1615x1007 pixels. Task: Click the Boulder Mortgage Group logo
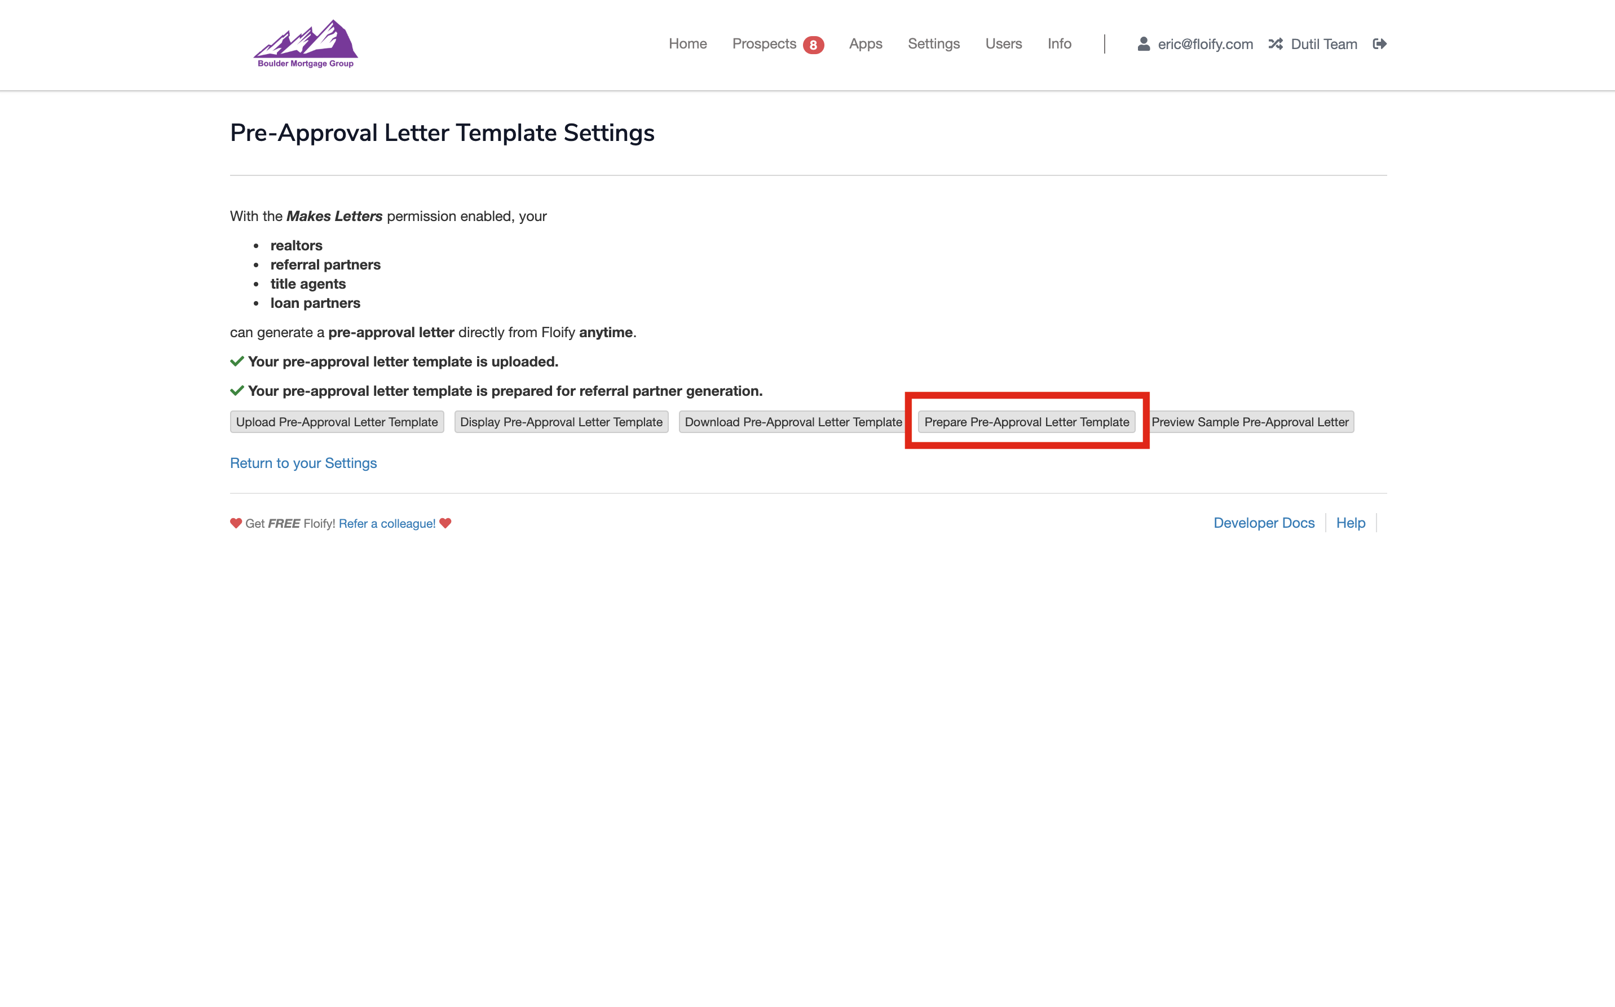pos(306,44)
